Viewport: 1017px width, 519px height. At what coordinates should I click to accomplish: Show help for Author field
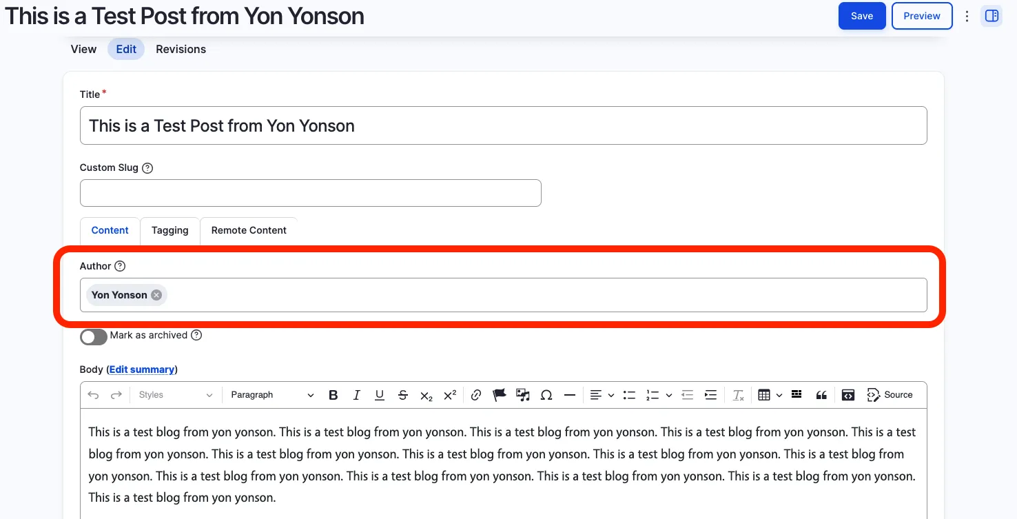coord(120,266)
